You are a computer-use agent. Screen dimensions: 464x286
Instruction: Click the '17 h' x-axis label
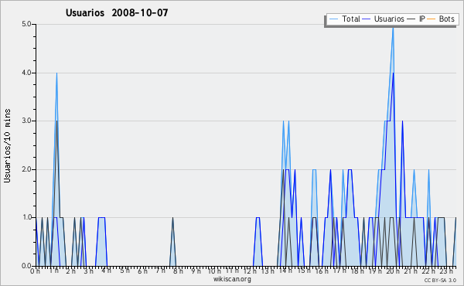tap(339, 271)
